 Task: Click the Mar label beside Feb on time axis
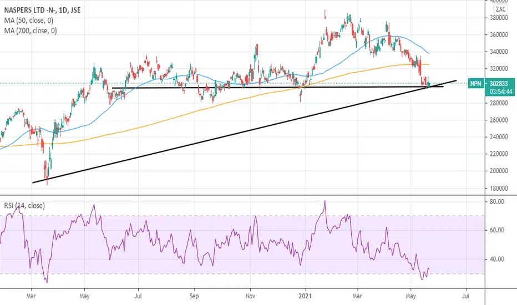31,296
